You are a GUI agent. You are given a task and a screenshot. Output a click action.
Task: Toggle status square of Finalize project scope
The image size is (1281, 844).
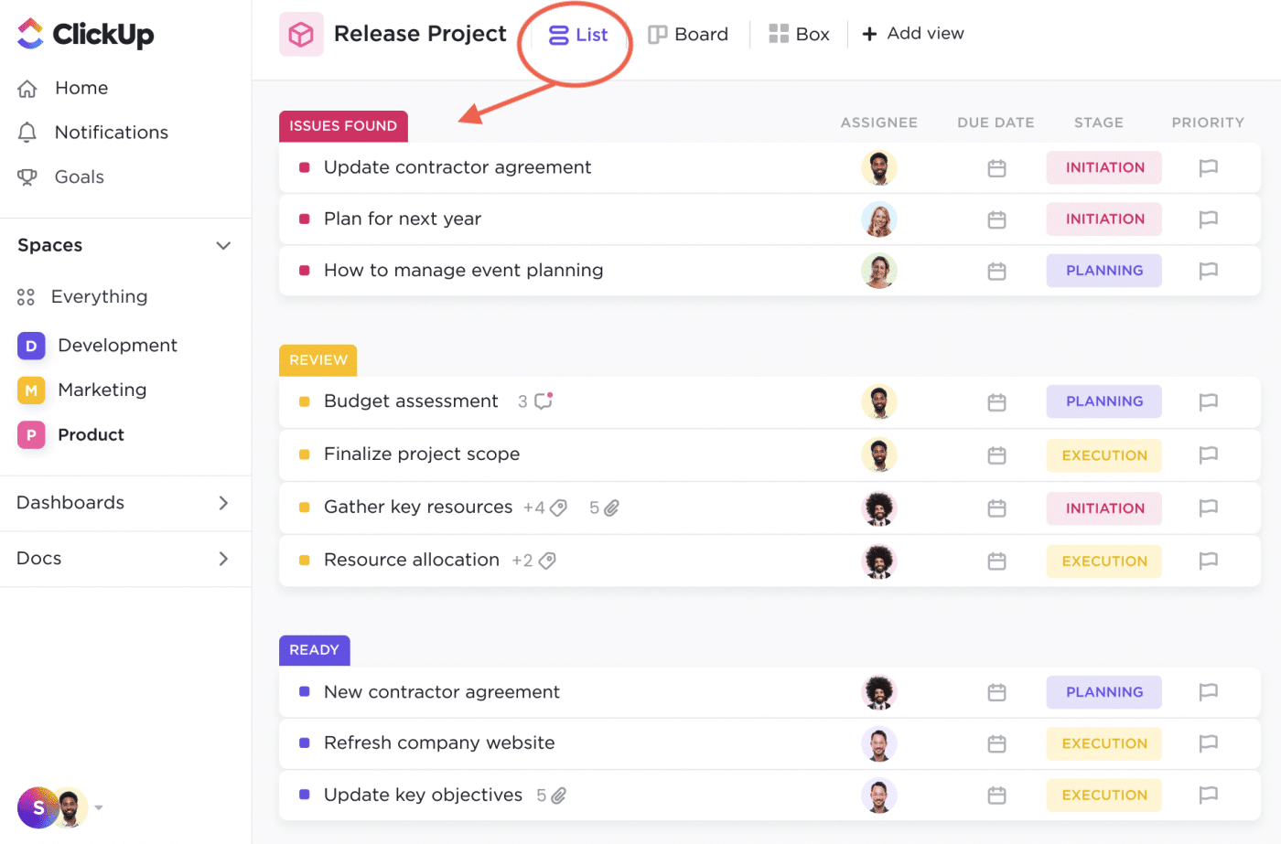tap(305, 454)
